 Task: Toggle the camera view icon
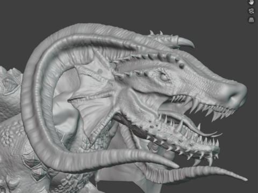pyautogui.click(x=252, y=11)
